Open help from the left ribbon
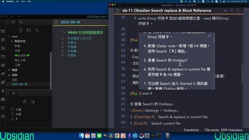This screenshot has width=249, height=140. (3, 108)
